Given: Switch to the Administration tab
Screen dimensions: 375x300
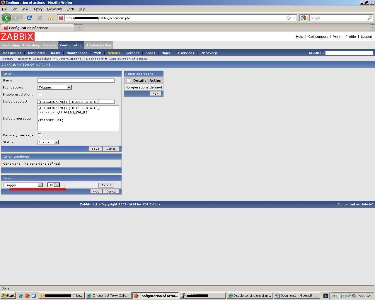Looking at the screenshot, I should tap(98, 45).
